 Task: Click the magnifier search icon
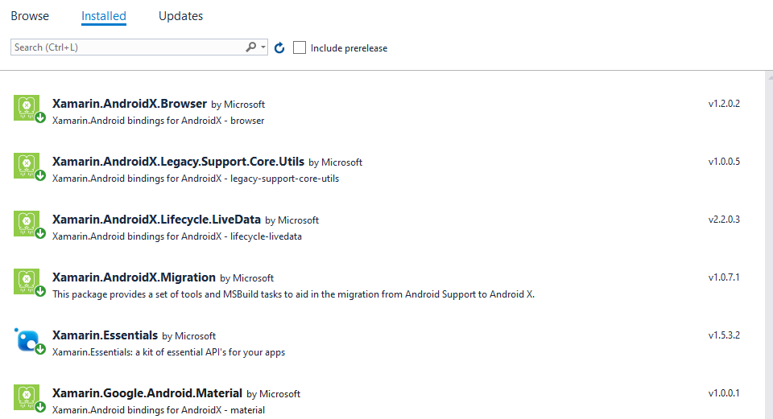pyautogui.click(x=251, y=47)
